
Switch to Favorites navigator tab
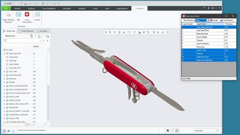click(42, 31)
